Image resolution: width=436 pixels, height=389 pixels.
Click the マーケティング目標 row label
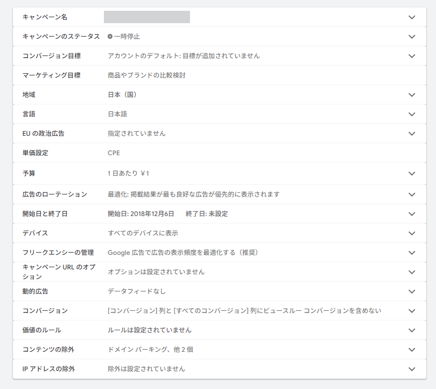point(51,75)
